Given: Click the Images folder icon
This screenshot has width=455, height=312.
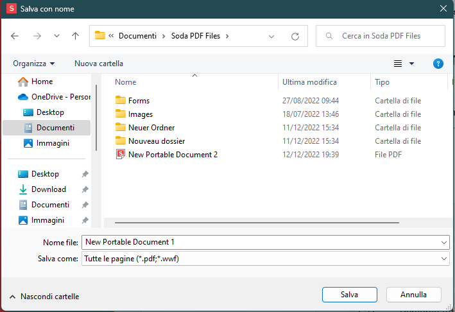Looking at the screenshot, I should [x=121, y=114].
